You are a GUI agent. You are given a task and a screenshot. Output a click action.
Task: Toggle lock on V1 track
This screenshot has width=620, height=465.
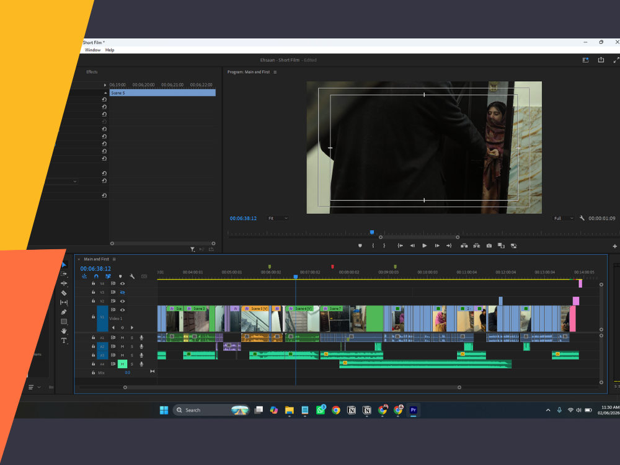94,317
